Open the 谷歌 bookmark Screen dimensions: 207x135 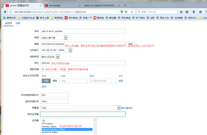[150, 18]
